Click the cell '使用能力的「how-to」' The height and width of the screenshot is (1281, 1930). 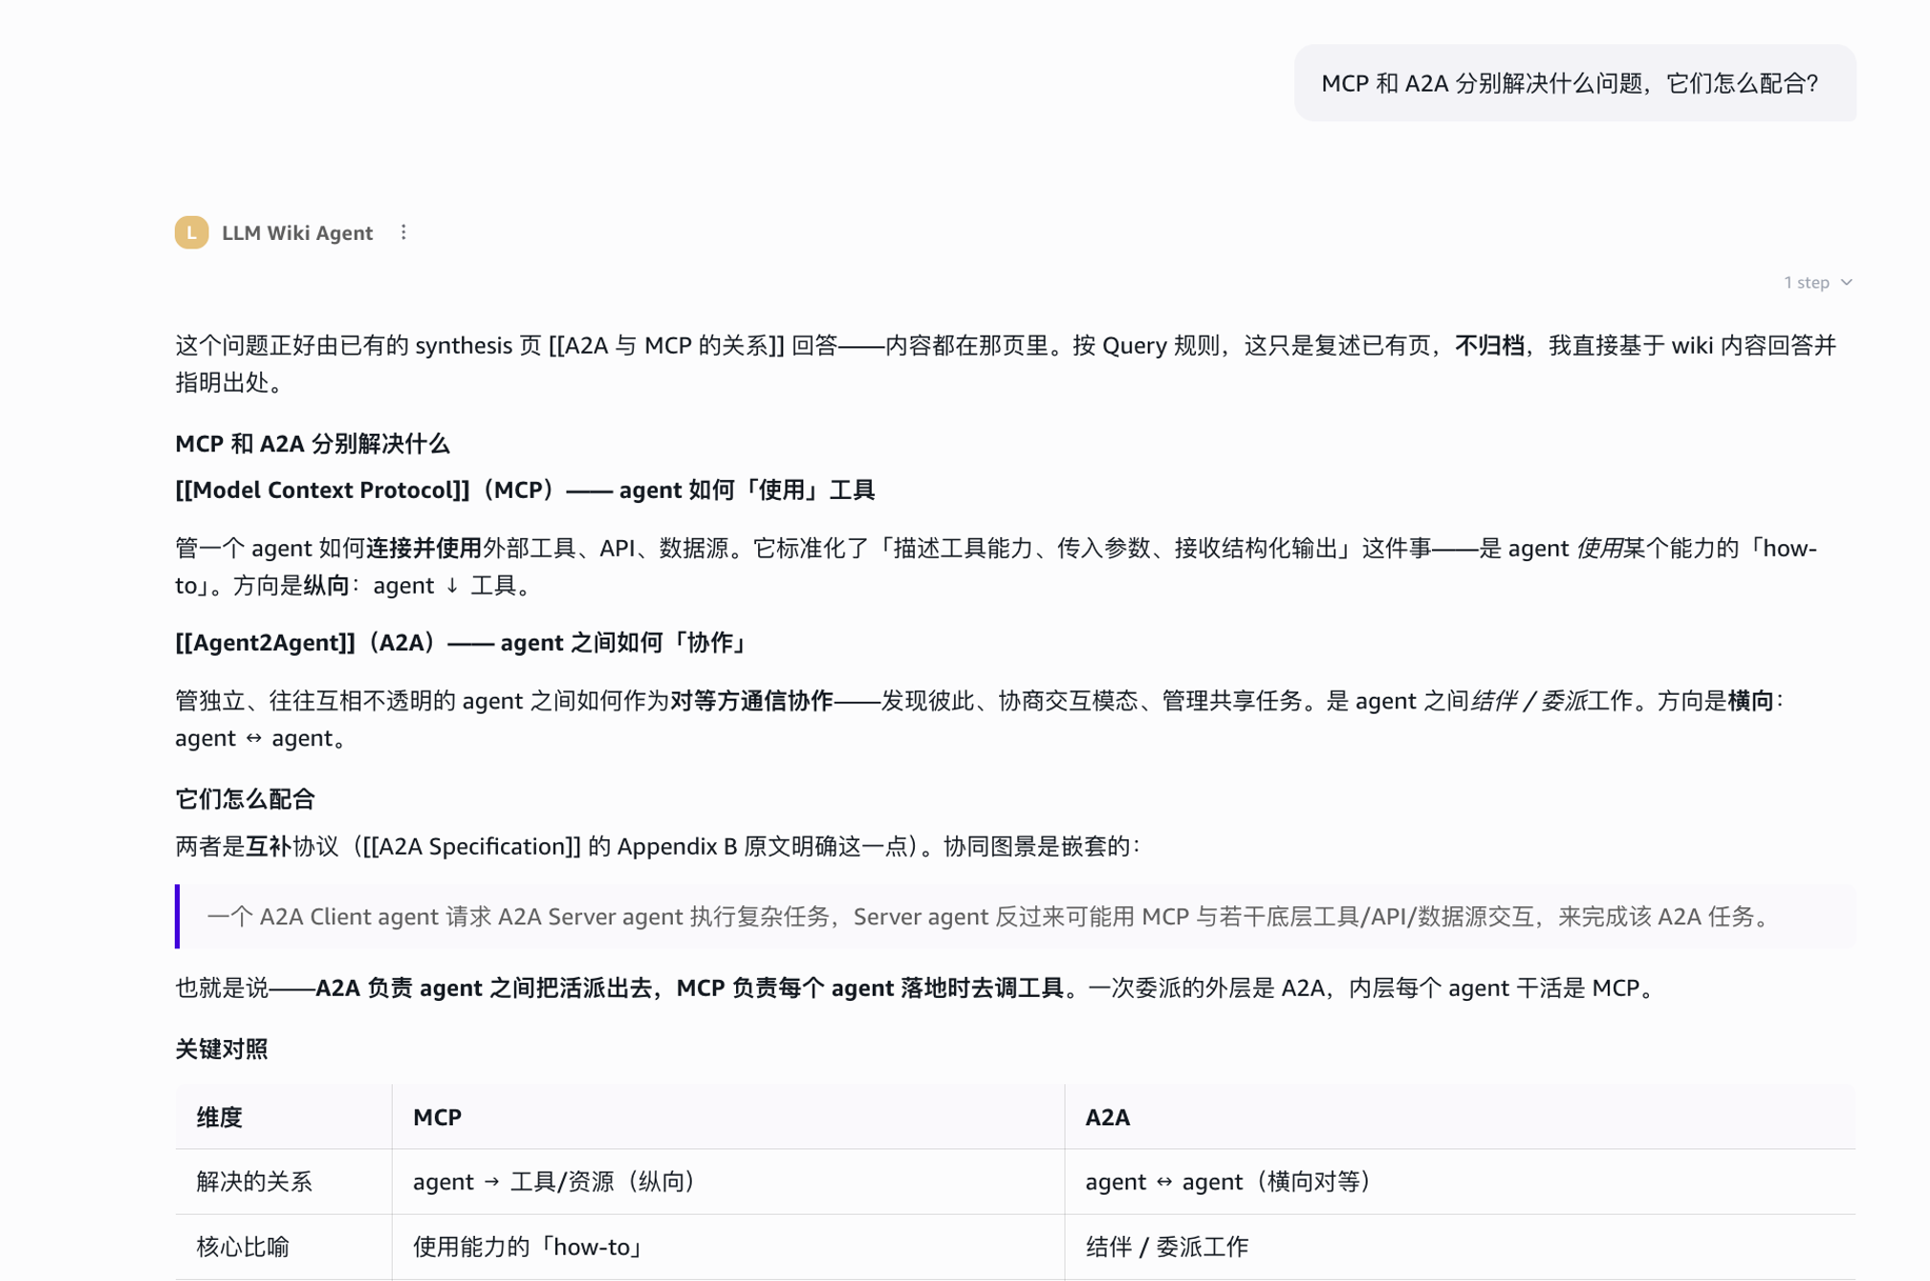(727, 1247)
